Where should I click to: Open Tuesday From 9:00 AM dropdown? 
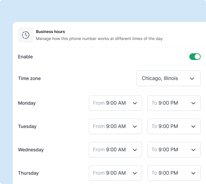(115, 126)
